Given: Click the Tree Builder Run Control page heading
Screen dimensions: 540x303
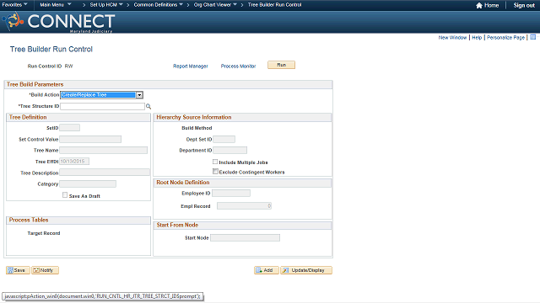Looking at the screenshot, I should click(51, 49).
